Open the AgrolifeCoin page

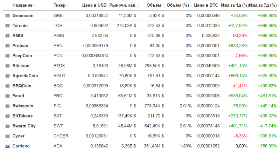[25, 76]
